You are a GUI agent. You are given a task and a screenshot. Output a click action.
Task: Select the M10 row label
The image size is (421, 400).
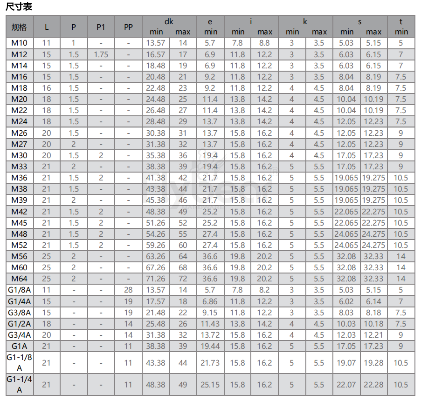point(19,43)
